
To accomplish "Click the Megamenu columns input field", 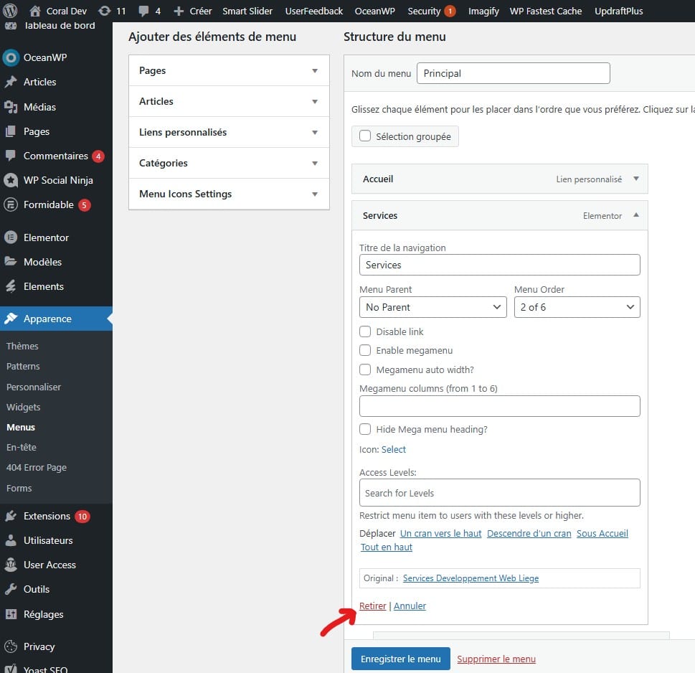I will click(499, 405).
